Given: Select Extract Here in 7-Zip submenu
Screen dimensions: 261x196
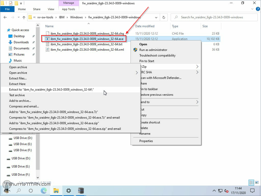Looking at the screenshot, I should click(x=17, y=84).
